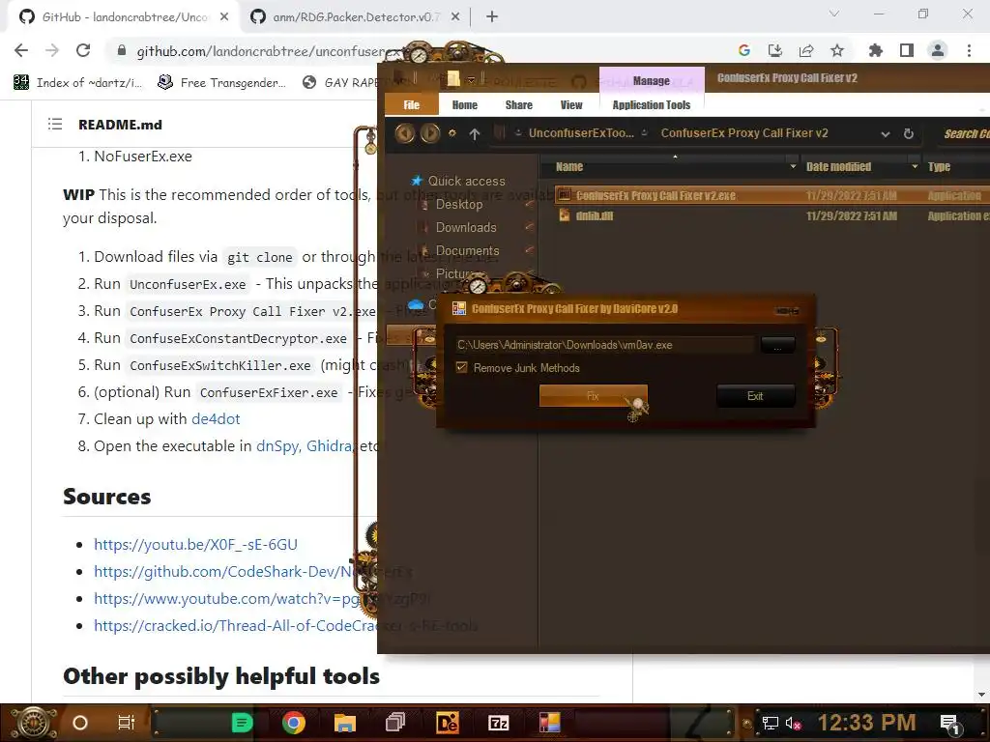Viewport: 990px width, 742px height.
Task: Switch to the Home ribbon tab
Action: (x=465, y=104)
